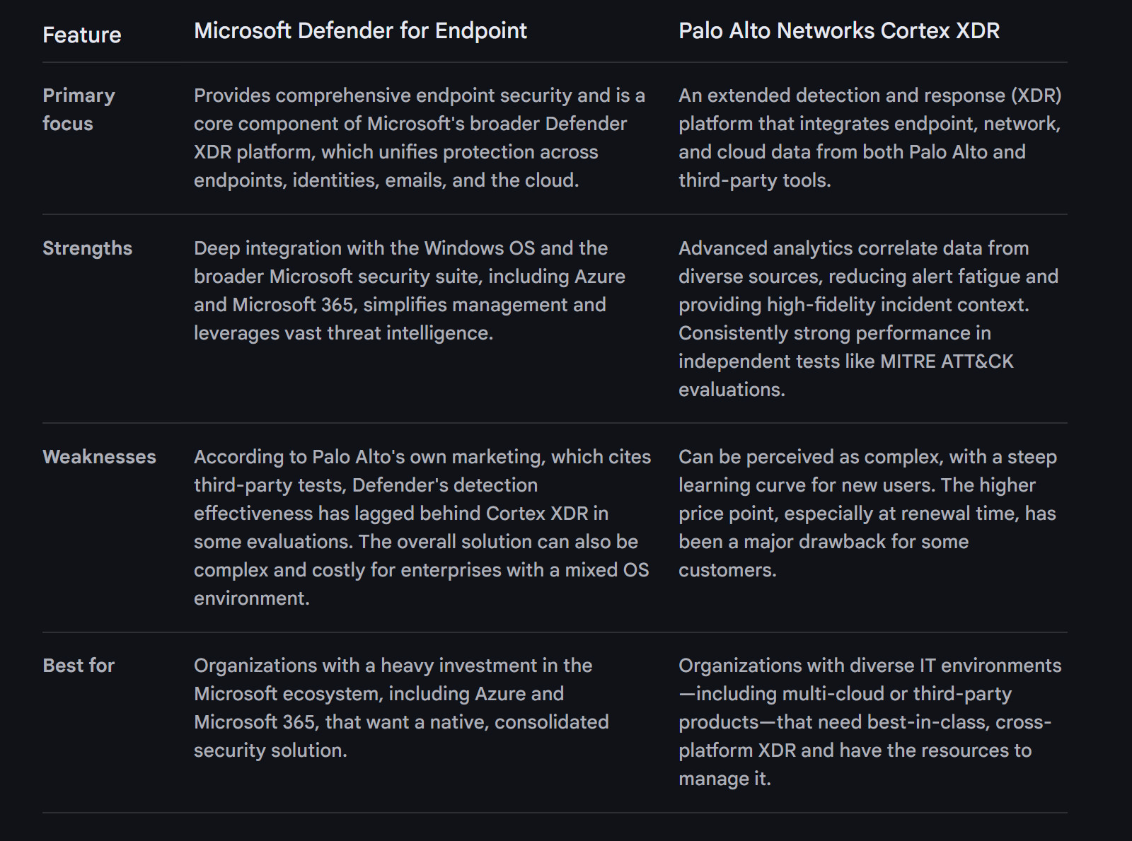
Task: Click the Feature column header
Action: coord(82,35)
